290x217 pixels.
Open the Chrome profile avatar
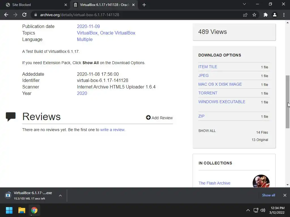point(275,15)
